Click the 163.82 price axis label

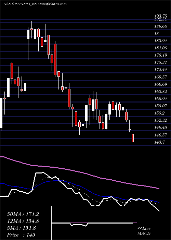(161, 92)
